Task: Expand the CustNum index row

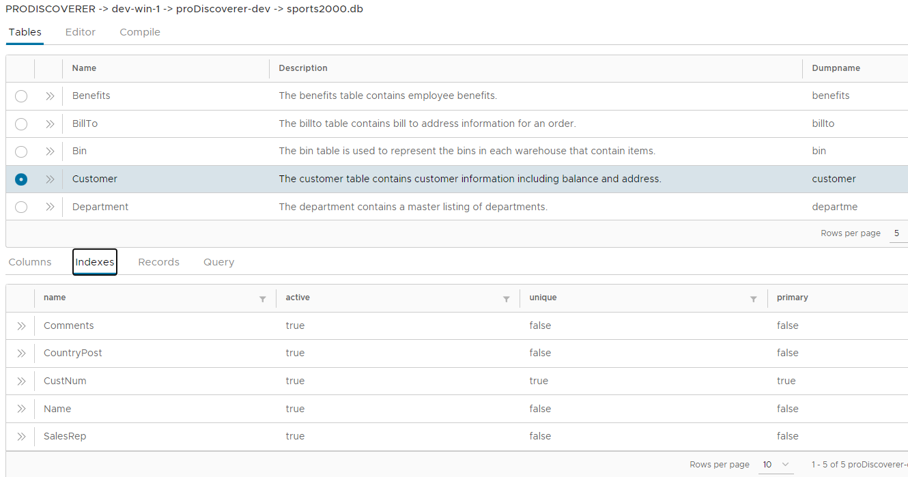Action: (21, 381)
